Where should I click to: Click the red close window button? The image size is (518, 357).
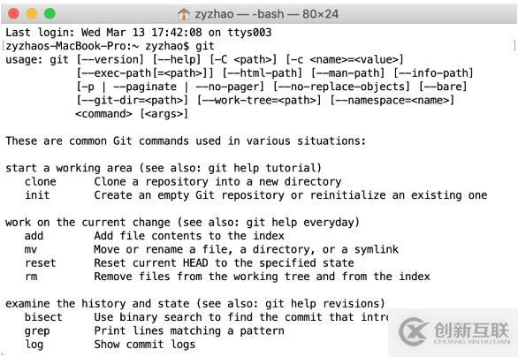(x=14, y=14)
